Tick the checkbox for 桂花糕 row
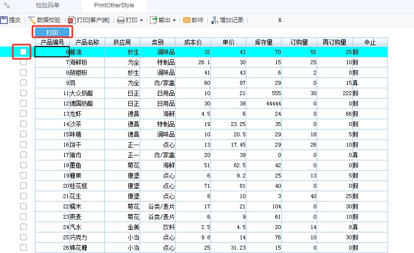 pos(23,186)
